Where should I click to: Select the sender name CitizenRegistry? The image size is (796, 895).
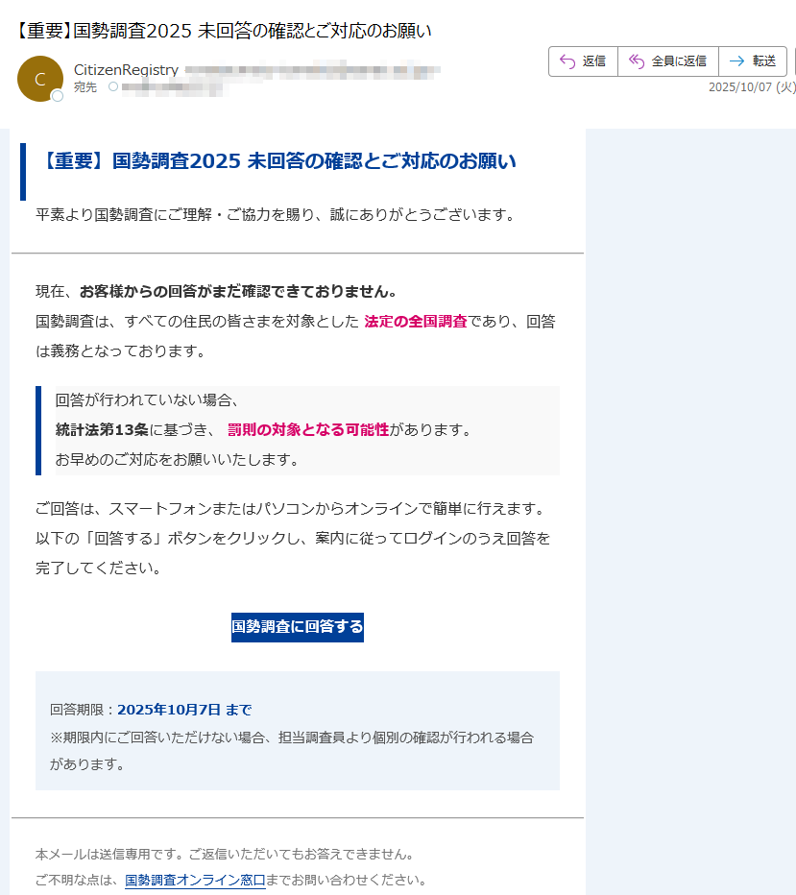[x=126, y=69]
